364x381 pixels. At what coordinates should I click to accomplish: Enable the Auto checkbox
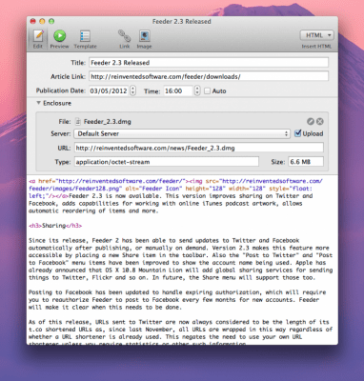(208, 91)
